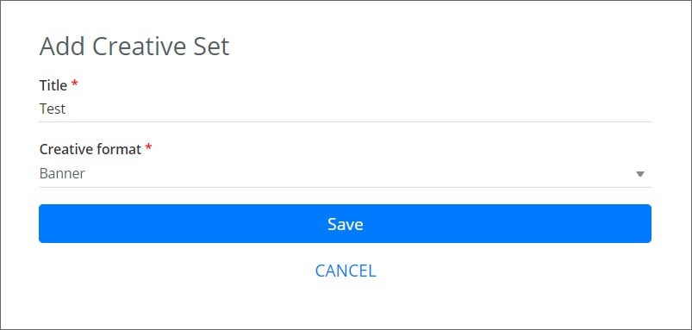The image size is (692, 330).
Task: Dismiss the dialog via CANCEL
Action: pyautogui.click(x=346, y=271)
